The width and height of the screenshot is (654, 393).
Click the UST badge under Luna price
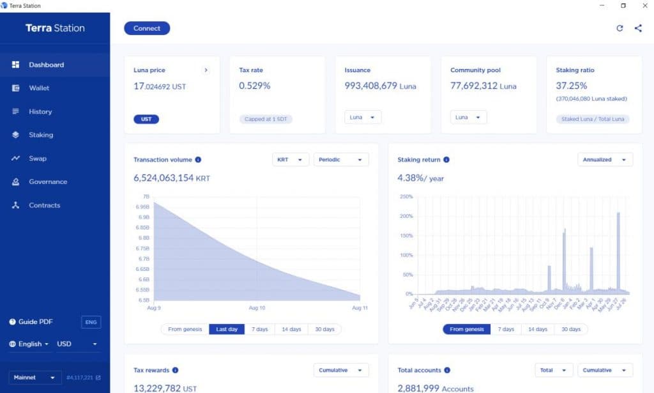[146, 119]
